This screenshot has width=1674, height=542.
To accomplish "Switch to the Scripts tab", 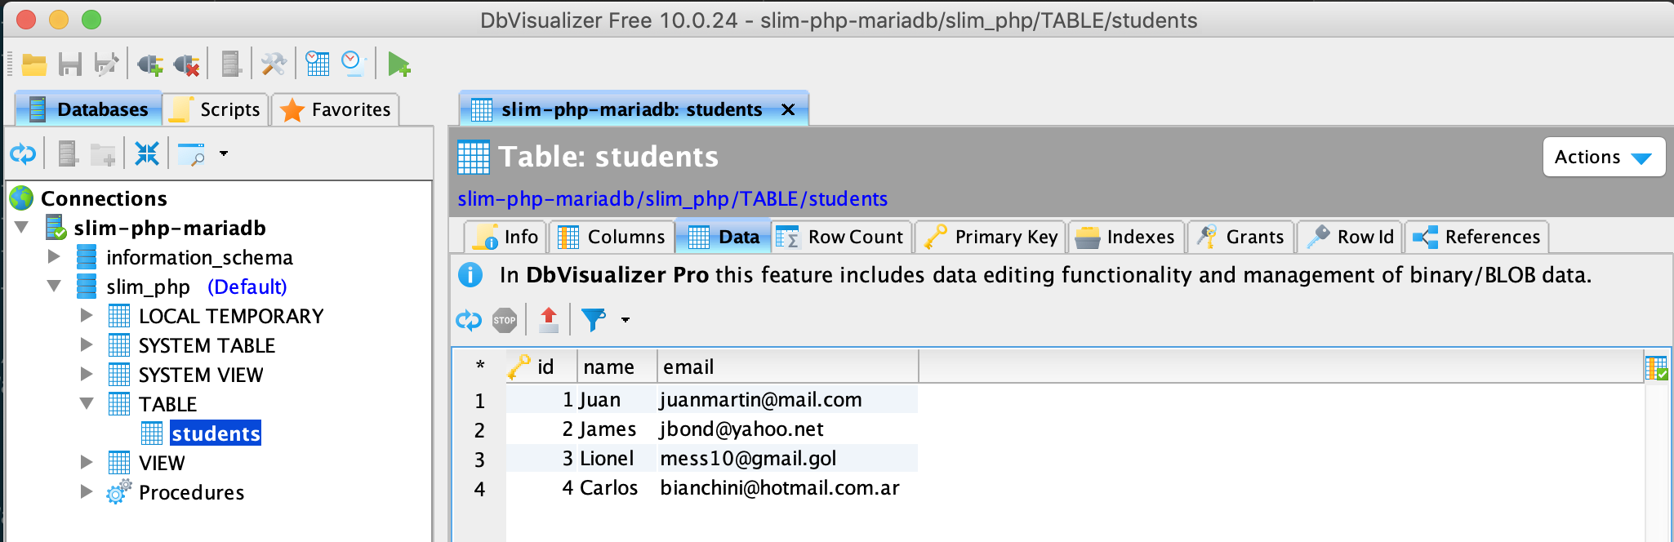I will click(216, 109).
